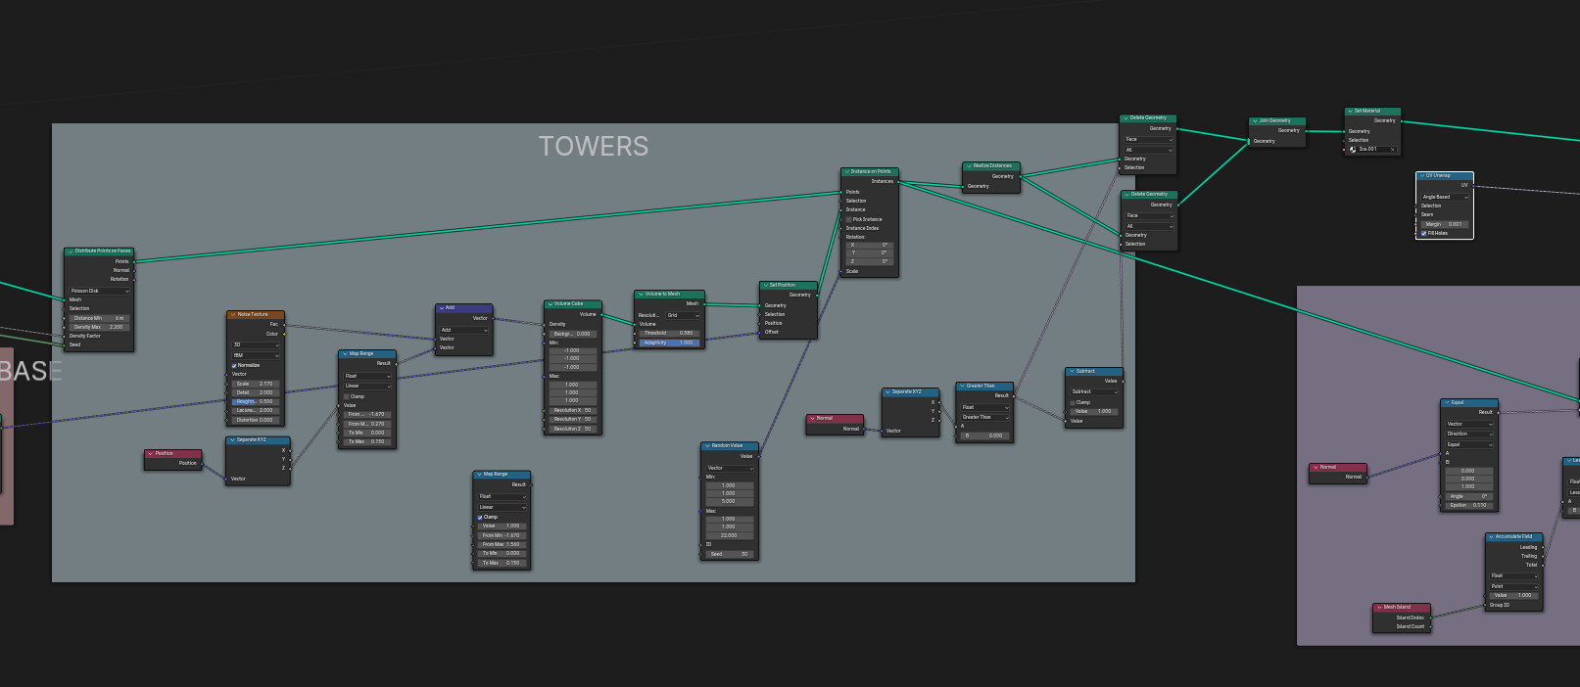Viewport: 1580px width, 687px height.
Task: Collapse the Set Position node
Action: pos(765,286)
